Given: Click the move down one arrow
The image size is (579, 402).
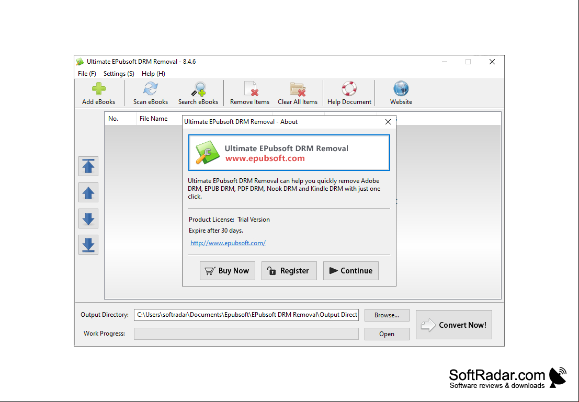Looking at the screenshot, I should click(x=88, y=219).
